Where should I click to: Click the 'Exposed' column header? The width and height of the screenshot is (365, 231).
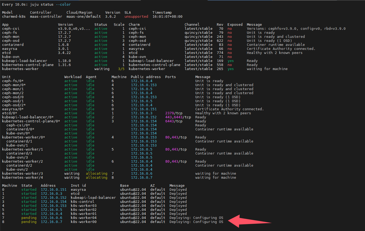[235, 25]
